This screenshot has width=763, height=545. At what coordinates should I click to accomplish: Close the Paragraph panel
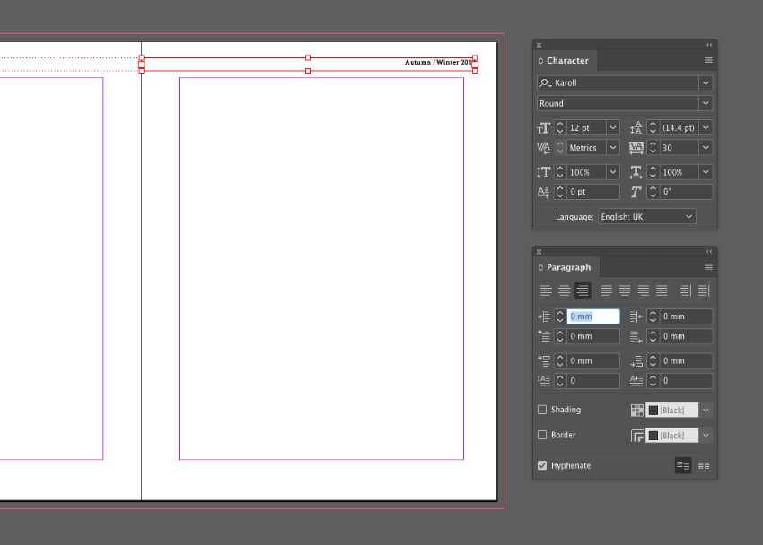click(x=539, y=252)
